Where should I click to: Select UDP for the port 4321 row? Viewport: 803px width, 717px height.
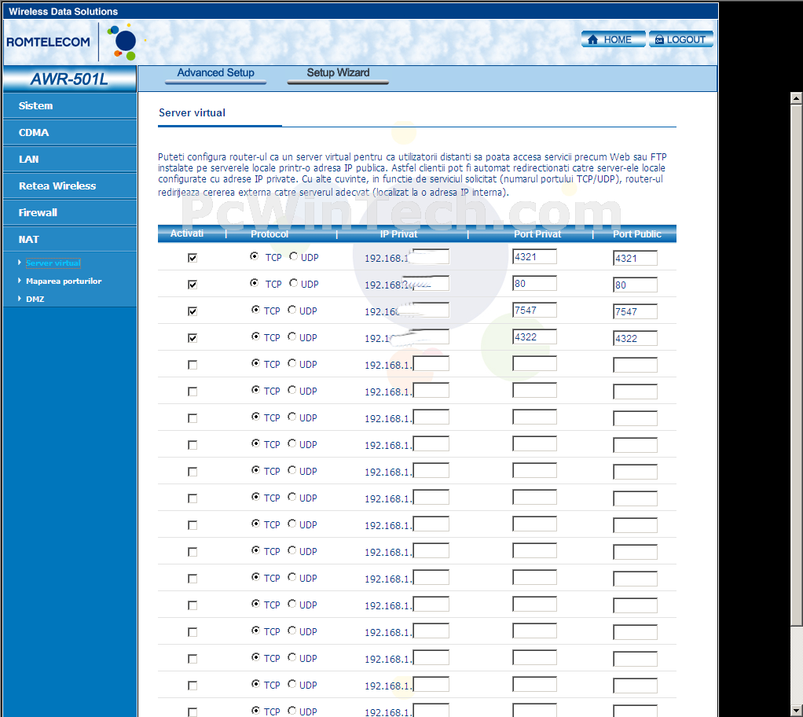point(293,256)
